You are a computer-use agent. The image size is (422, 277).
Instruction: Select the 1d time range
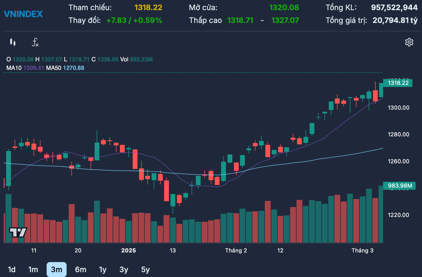click(12, 270)
